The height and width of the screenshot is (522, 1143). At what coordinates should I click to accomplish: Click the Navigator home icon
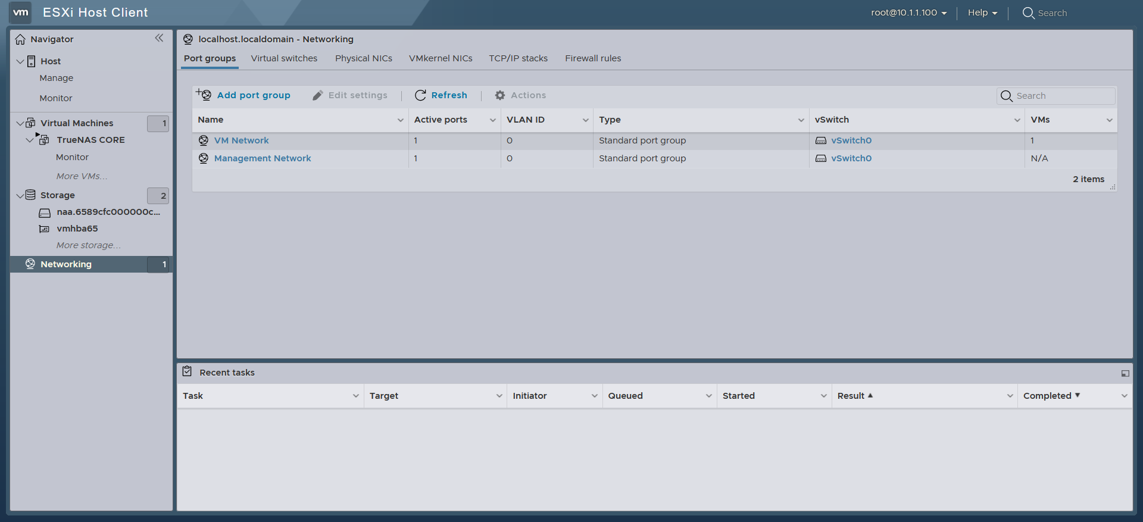tap(20, 39)
